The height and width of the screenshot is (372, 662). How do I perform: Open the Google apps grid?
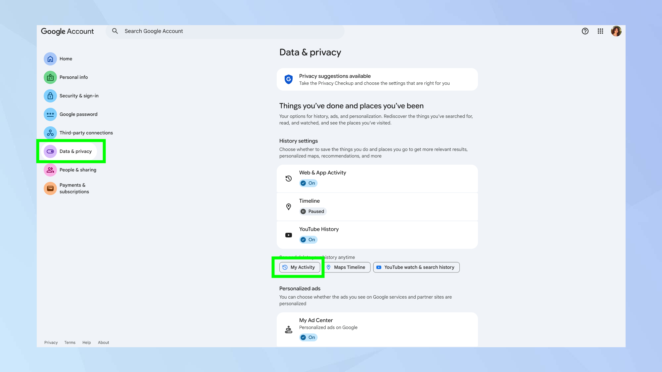coord(600,31)
